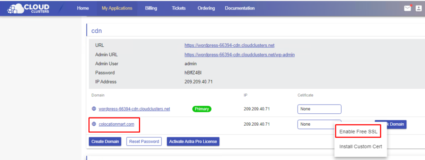
Task: Choose Install Custom Cert option
Action: point(361,146)
